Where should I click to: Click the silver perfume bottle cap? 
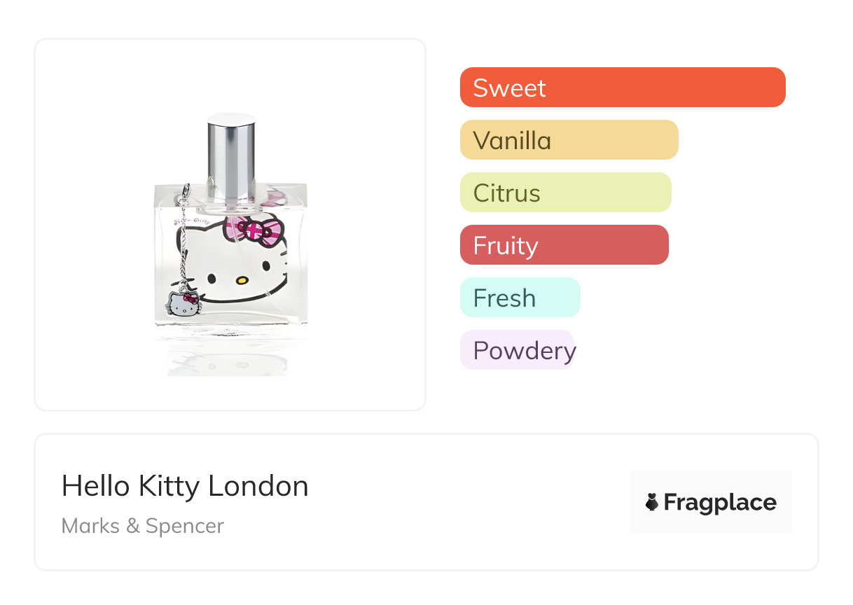click(230, 159)
